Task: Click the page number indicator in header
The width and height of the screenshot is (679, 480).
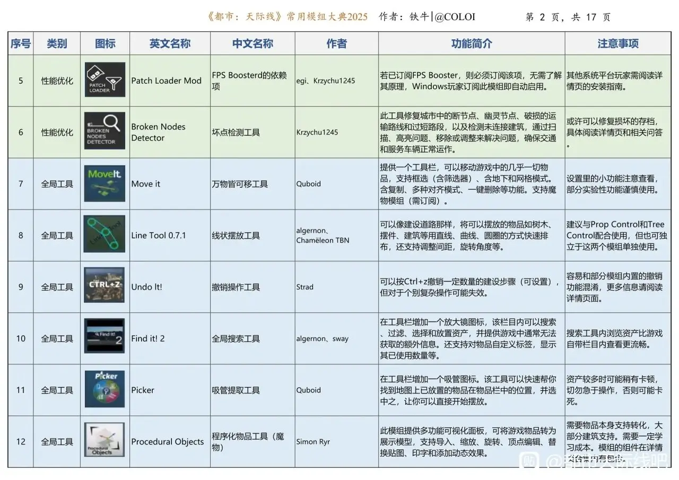Action: click(x=568, y=17)
